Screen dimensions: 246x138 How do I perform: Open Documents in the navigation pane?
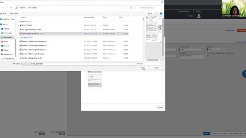click(7, 33)
